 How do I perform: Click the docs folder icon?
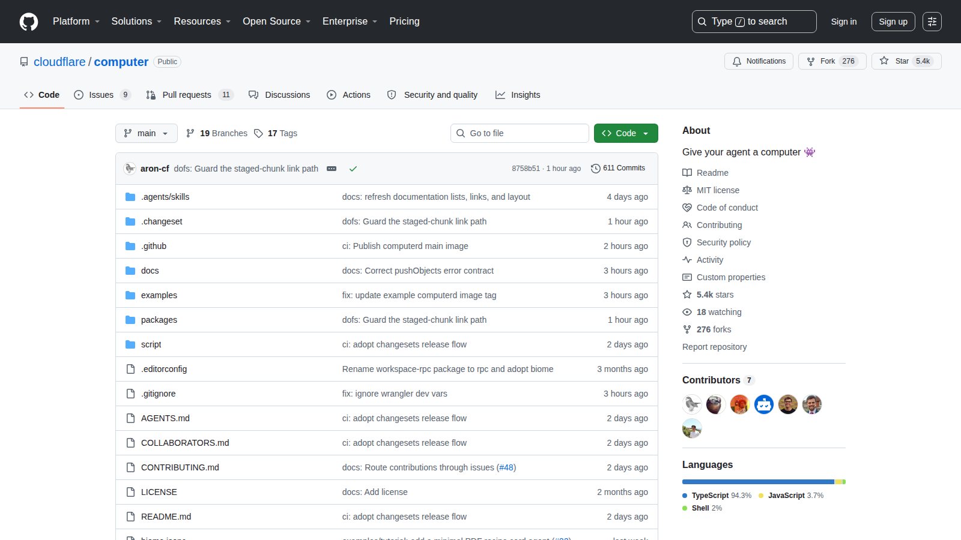coord(130,271)
